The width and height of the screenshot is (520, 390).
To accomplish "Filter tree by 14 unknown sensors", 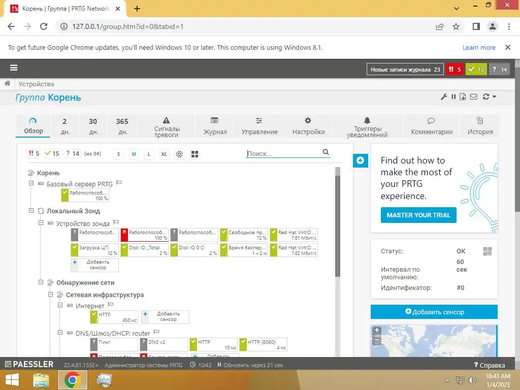I will [x=72, y=153].
